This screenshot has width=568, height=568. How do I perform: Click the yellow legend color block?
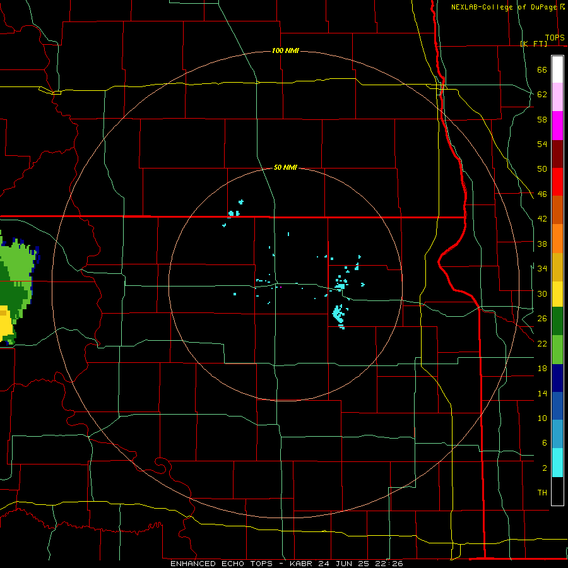(557, 294)
